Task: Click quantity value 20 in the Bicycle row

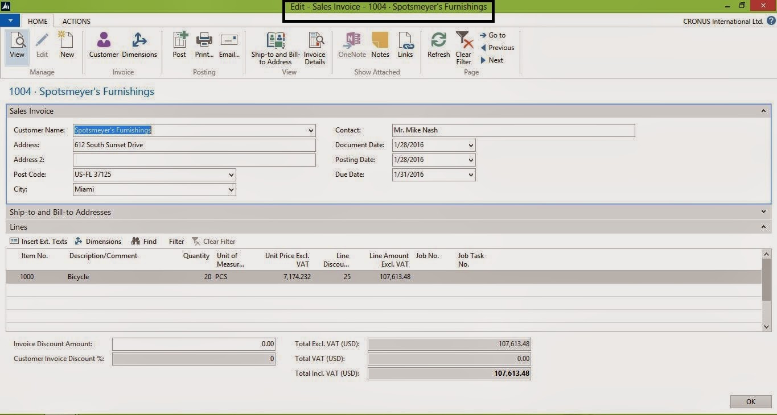Action: [x=207, y=277]
